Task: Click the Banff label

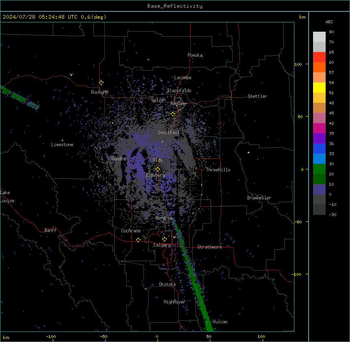Action: click(x=50, y=230)
